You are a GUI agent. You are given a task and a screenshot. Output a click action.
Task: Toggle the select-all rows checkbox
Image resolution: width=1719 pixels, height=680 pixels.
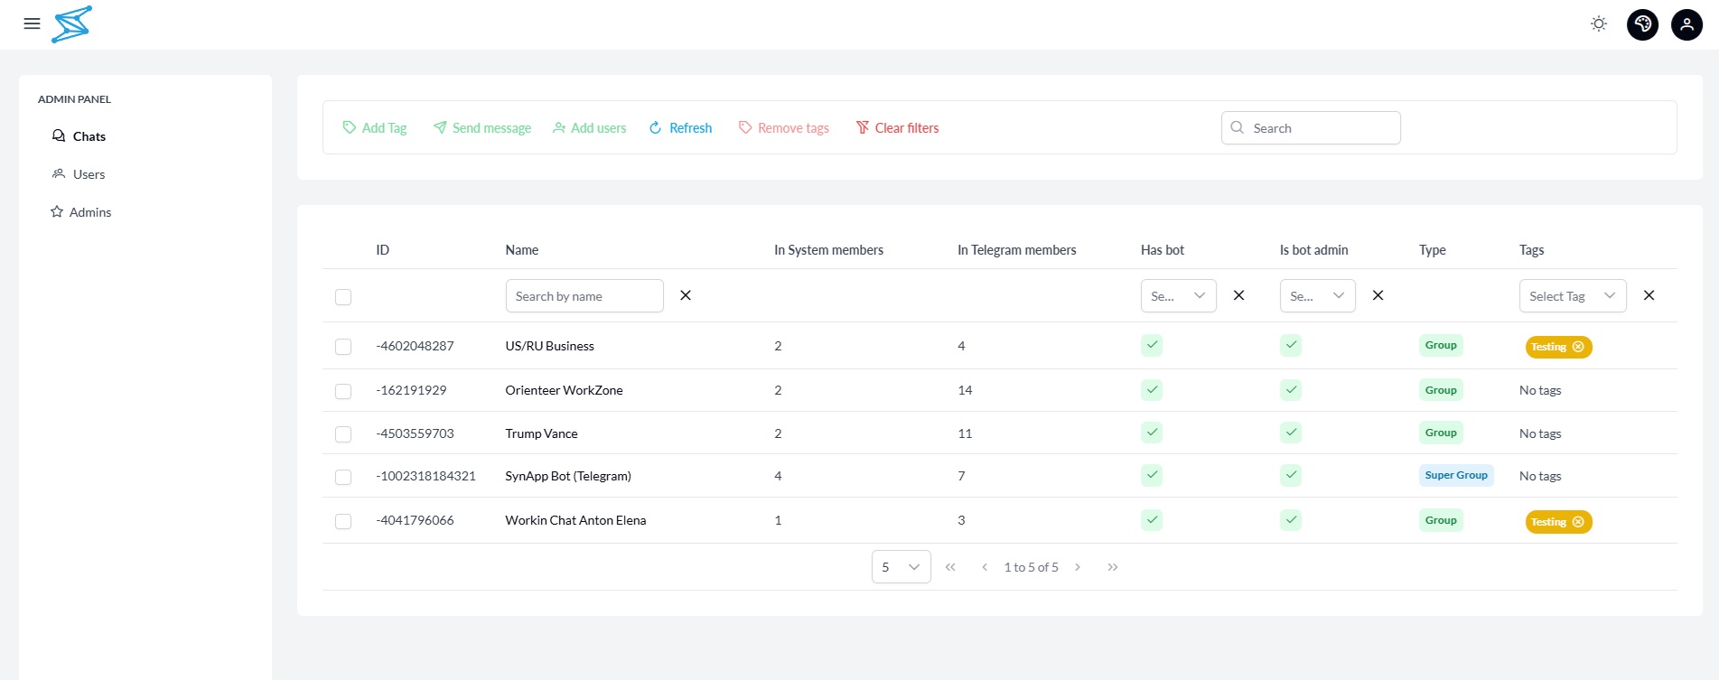coord(343,297)
